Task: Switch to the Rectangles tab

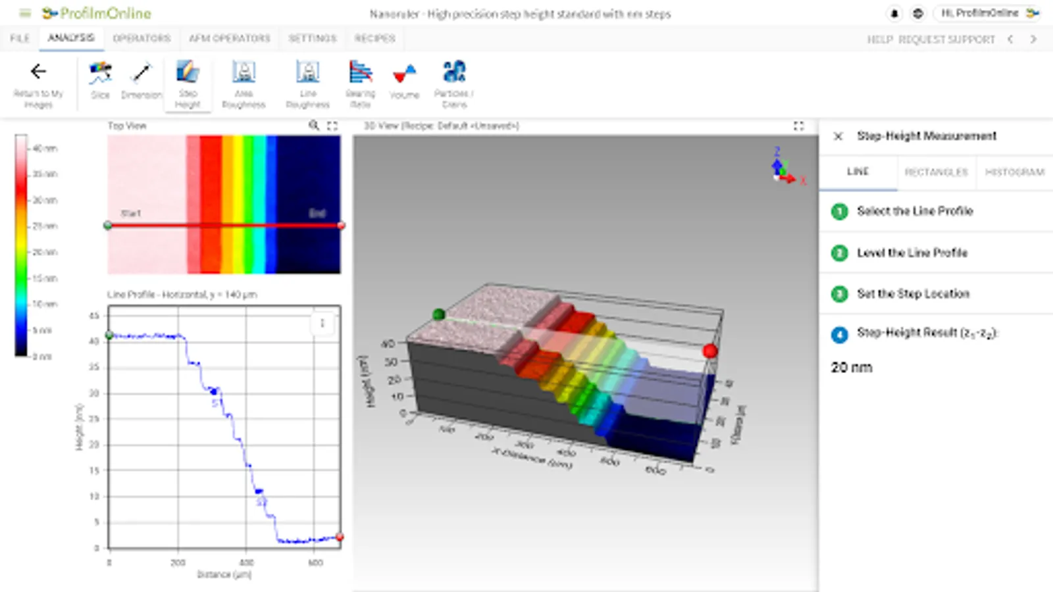Action: pyautogui.click(x=936, y=172)
